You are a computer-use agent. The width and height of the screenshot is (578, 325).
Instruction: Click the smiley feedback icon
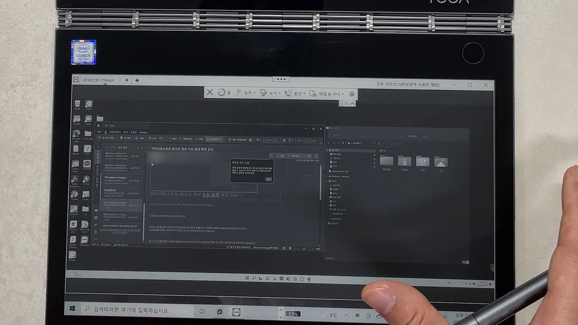click(352, 94)
